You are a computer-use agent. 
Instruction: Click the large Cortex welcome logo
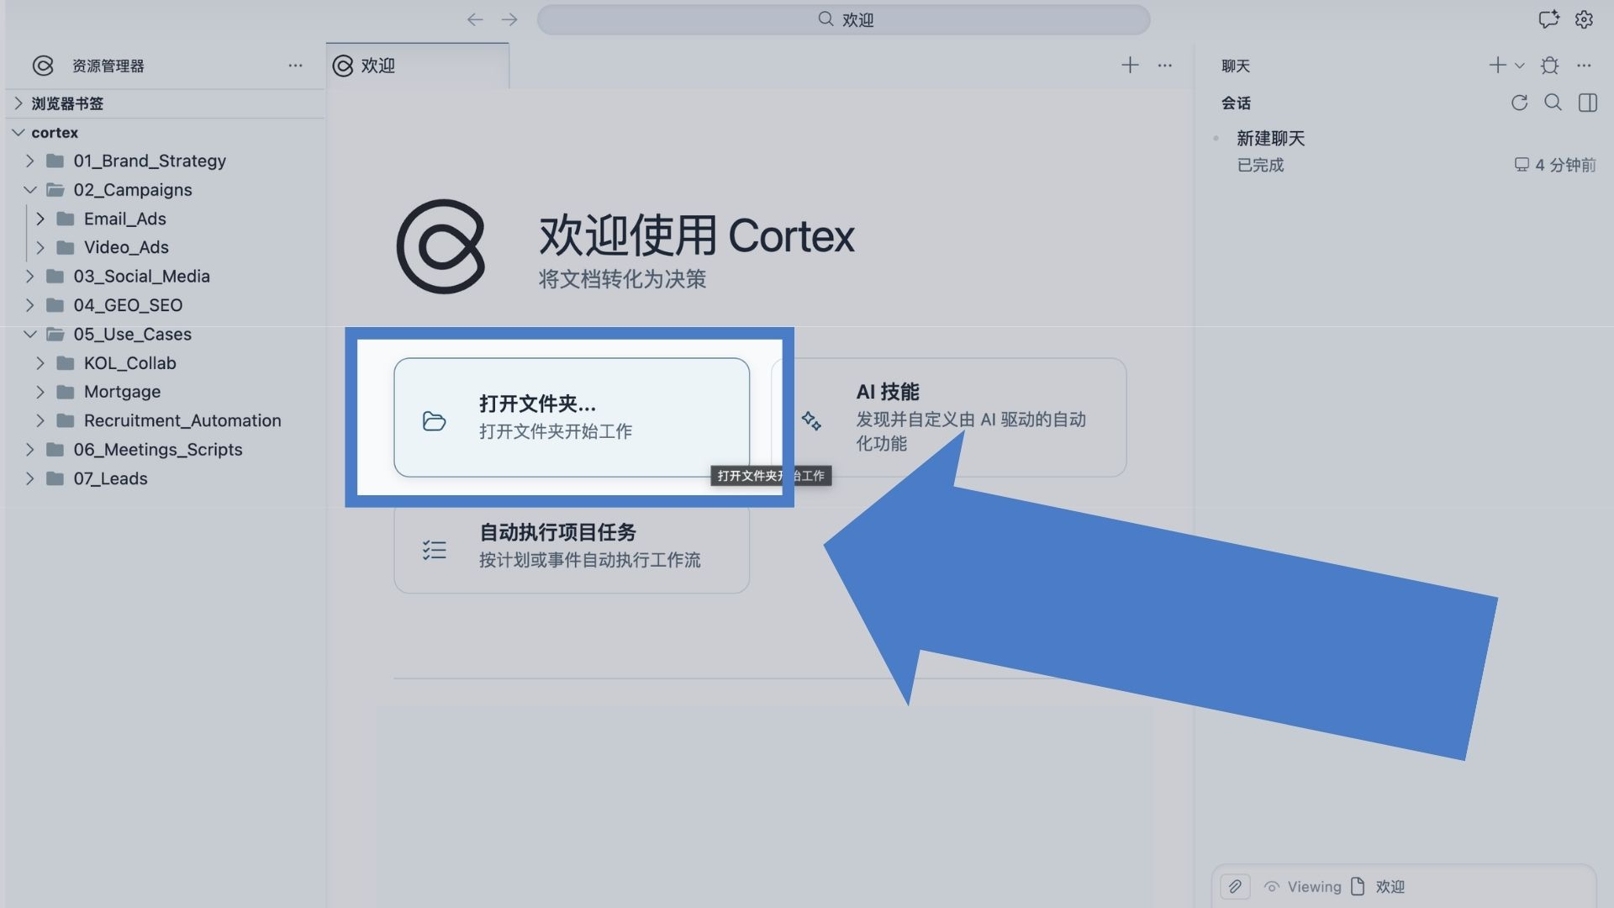[440, 246]
